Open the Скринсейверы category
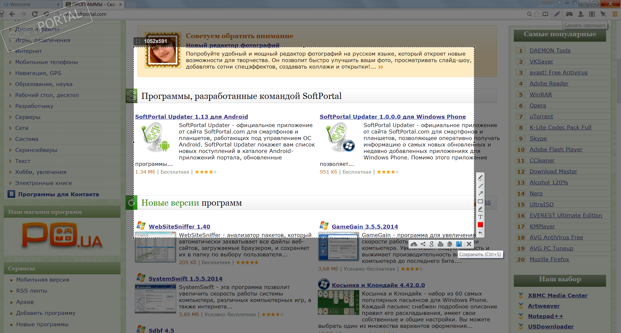The width and height of the screenshot is (621, 333). click(x=36, y=150)
